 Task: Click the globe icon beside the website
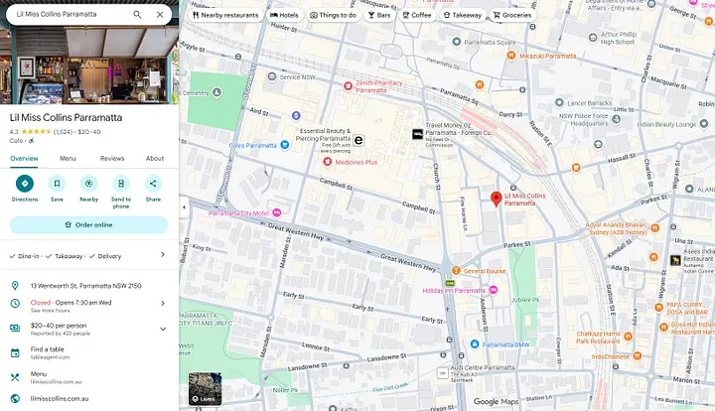(15, 399)
